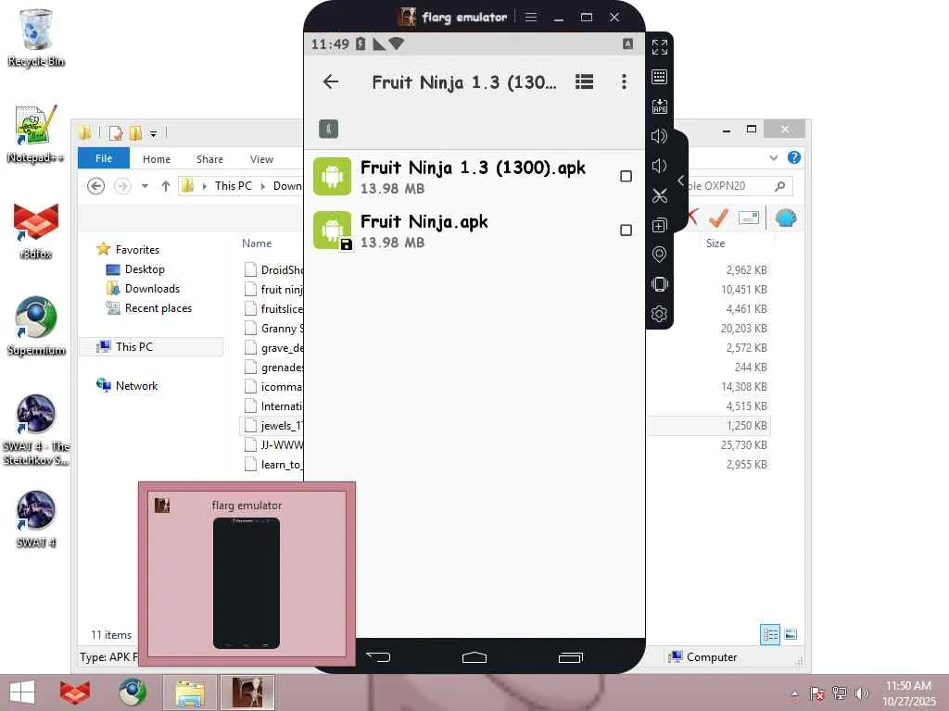This screenshot has width=949, height=711.
Task: Open Recycle Bin desktop icon
Action: 36,38
